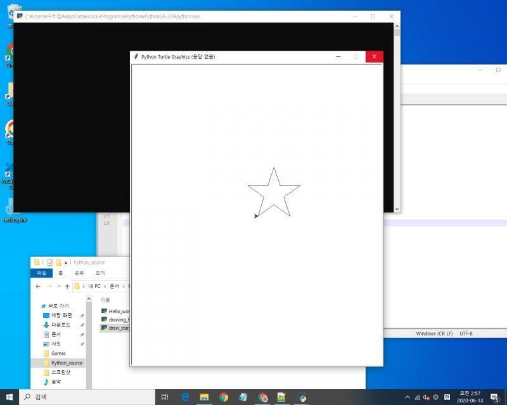Open Task View from the taskbar
This screenshot has height=405, width=507.
(x=165, y=397)
